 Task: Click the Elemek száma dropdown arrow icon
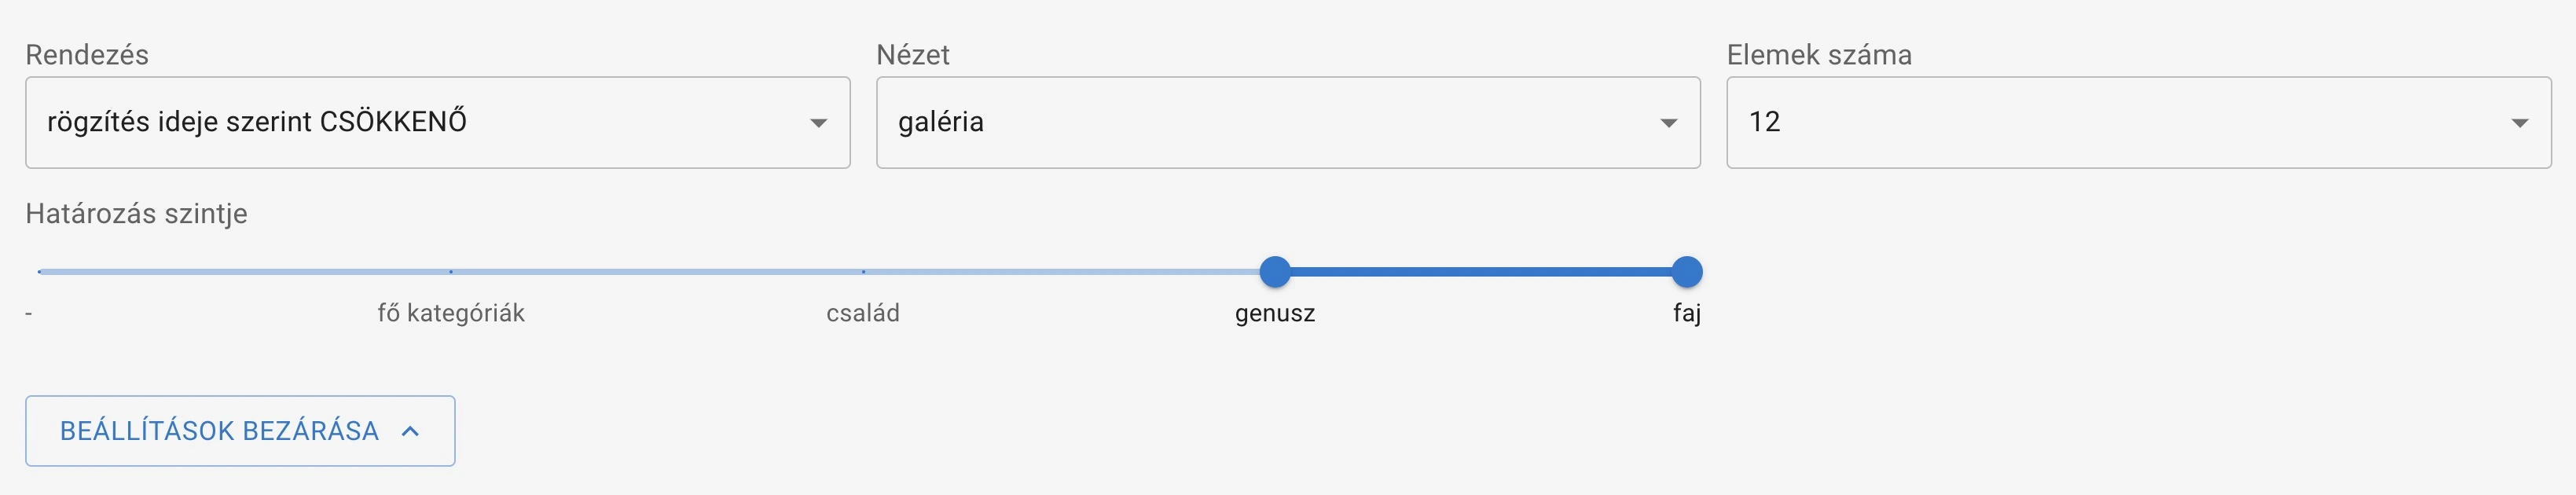pos(2519,123)
